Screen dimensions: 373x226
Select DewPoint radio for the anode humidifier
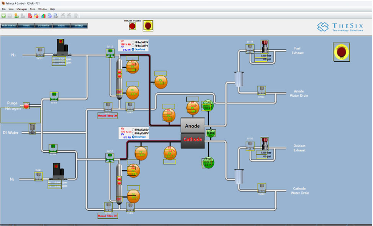point(133,49)
